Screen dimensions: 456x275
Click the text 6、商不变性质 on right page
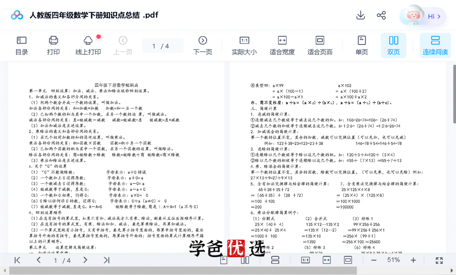268,103
